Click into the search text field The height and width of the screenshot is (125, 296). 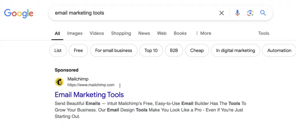(130, 13)
